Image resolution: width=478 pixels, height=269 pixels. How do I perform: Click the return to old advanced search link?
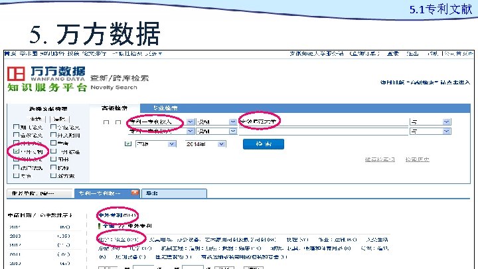pyautogui.click(x=426, y=82)
